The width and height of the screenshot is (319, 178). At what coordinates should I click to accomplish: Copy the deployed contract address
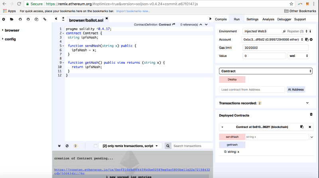coord(302,127)
